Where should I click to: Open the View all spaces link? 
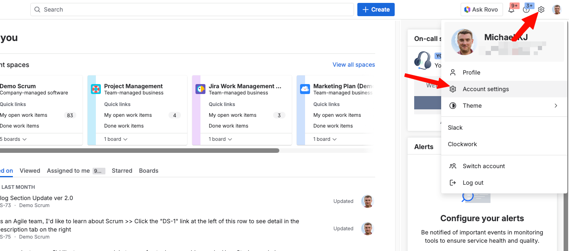[354, 65]
